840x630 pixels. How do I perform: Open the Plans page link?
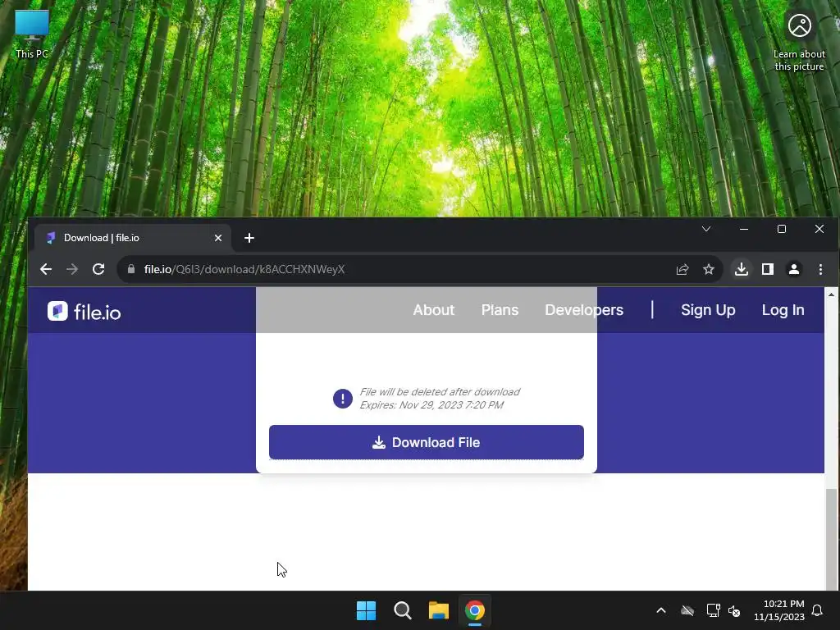500,310
